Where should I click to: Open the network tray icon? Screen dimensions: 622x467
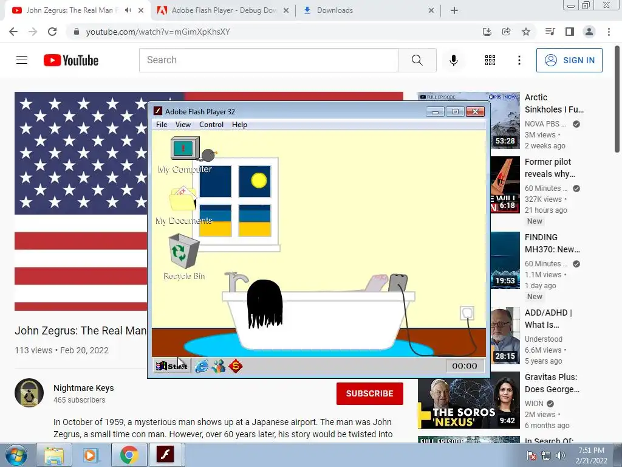[546, 455]
